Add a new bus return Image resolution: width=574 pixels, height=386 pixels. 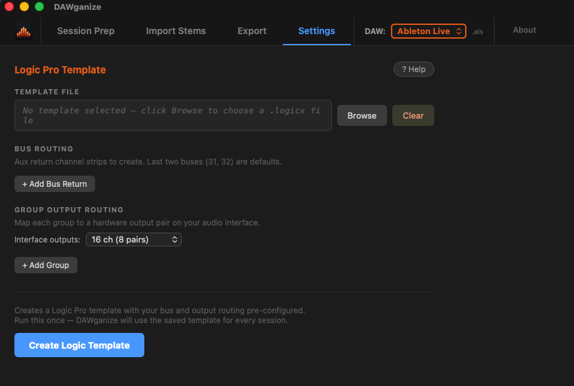54,183
